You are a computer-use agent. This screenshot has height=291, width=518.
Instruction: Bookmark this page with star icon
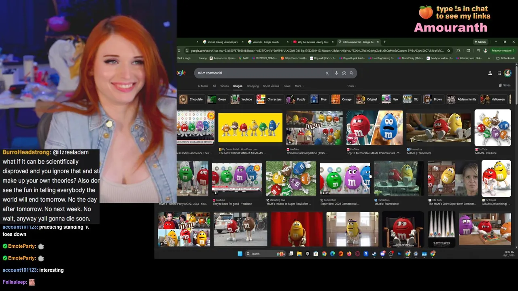point(448,51)
